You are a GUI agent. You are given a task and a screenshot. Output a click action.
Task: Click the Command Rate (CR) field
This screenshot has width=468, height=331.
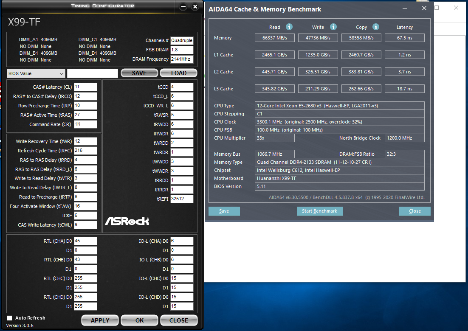pyautogui.click(x=85, y=124)
